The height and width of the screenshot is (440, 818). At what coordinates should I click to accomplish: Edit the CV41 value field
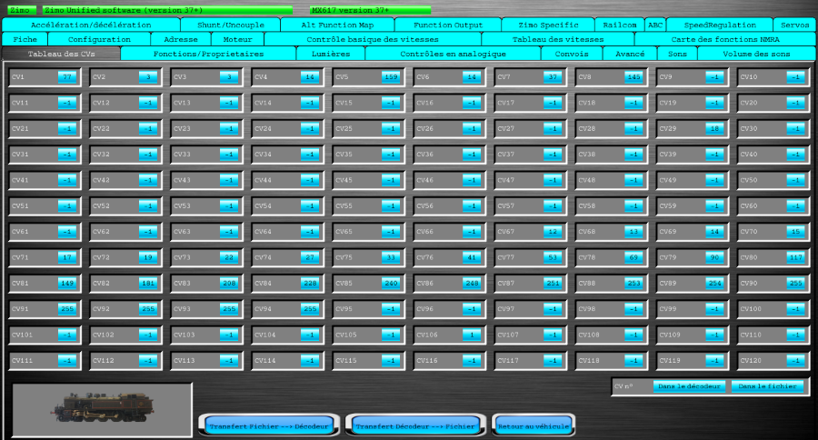67,180
